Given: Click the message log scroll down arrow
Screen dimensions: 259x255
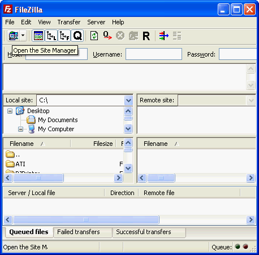Looking at the screenshot, I should [x=251, y=85].
